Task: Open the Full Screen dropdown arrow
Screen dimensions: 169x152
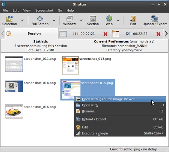Action: click(x=54, y=20)
